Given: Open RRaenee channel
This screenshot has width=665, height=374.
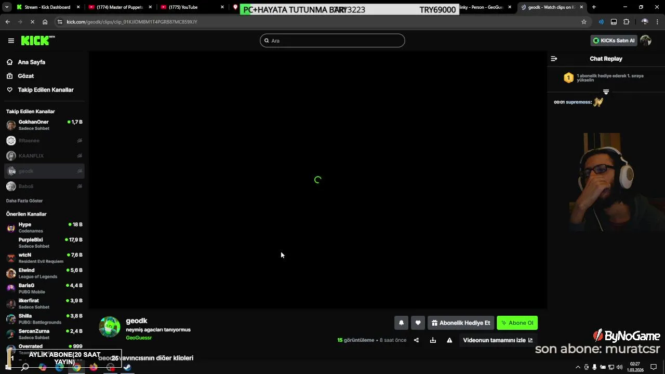Looking at the screenshot, I should [x=44, y=141].
